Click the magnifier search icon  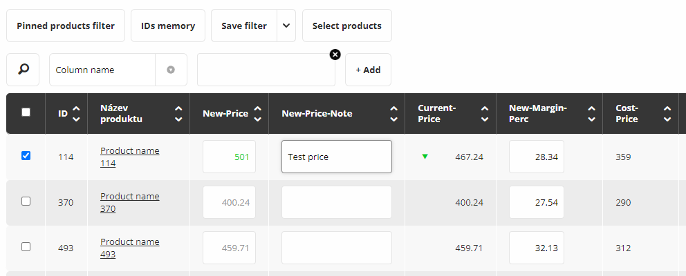23,70
